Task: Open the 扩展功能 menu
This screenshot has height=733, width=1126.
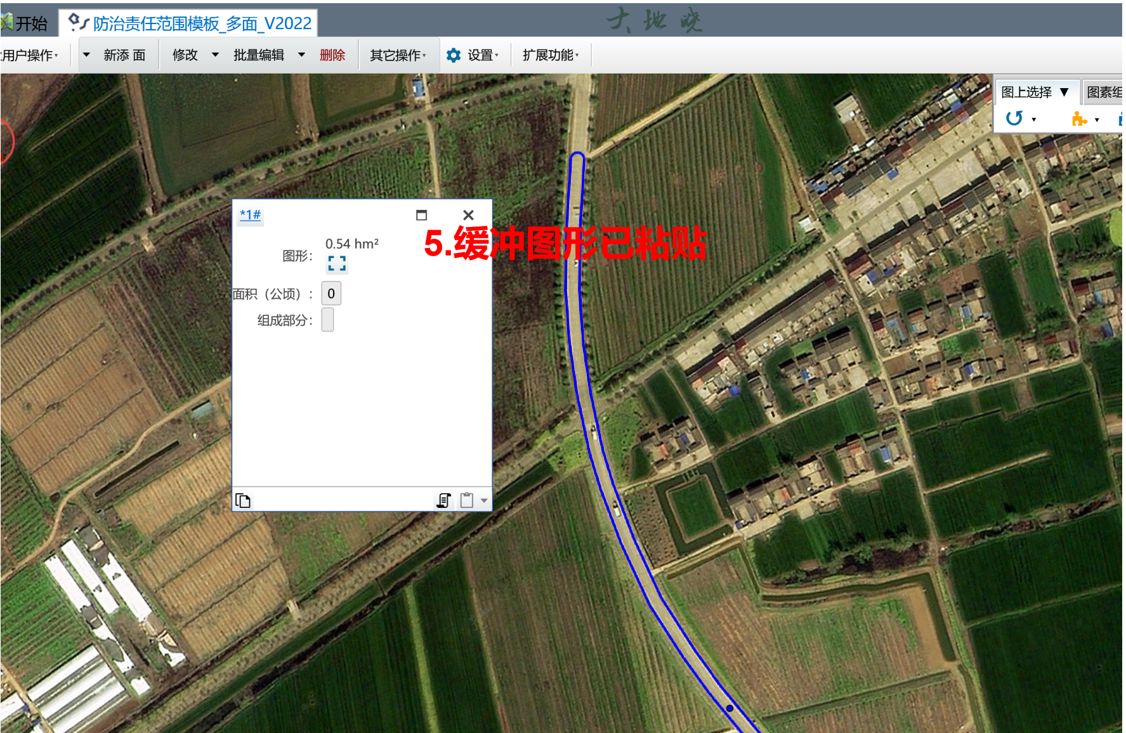Action: click(551, 56)
